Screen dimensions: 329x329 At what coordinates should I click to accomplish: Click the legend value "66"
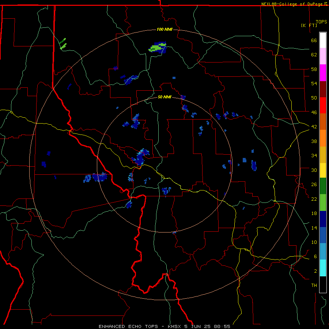[314, 41]
